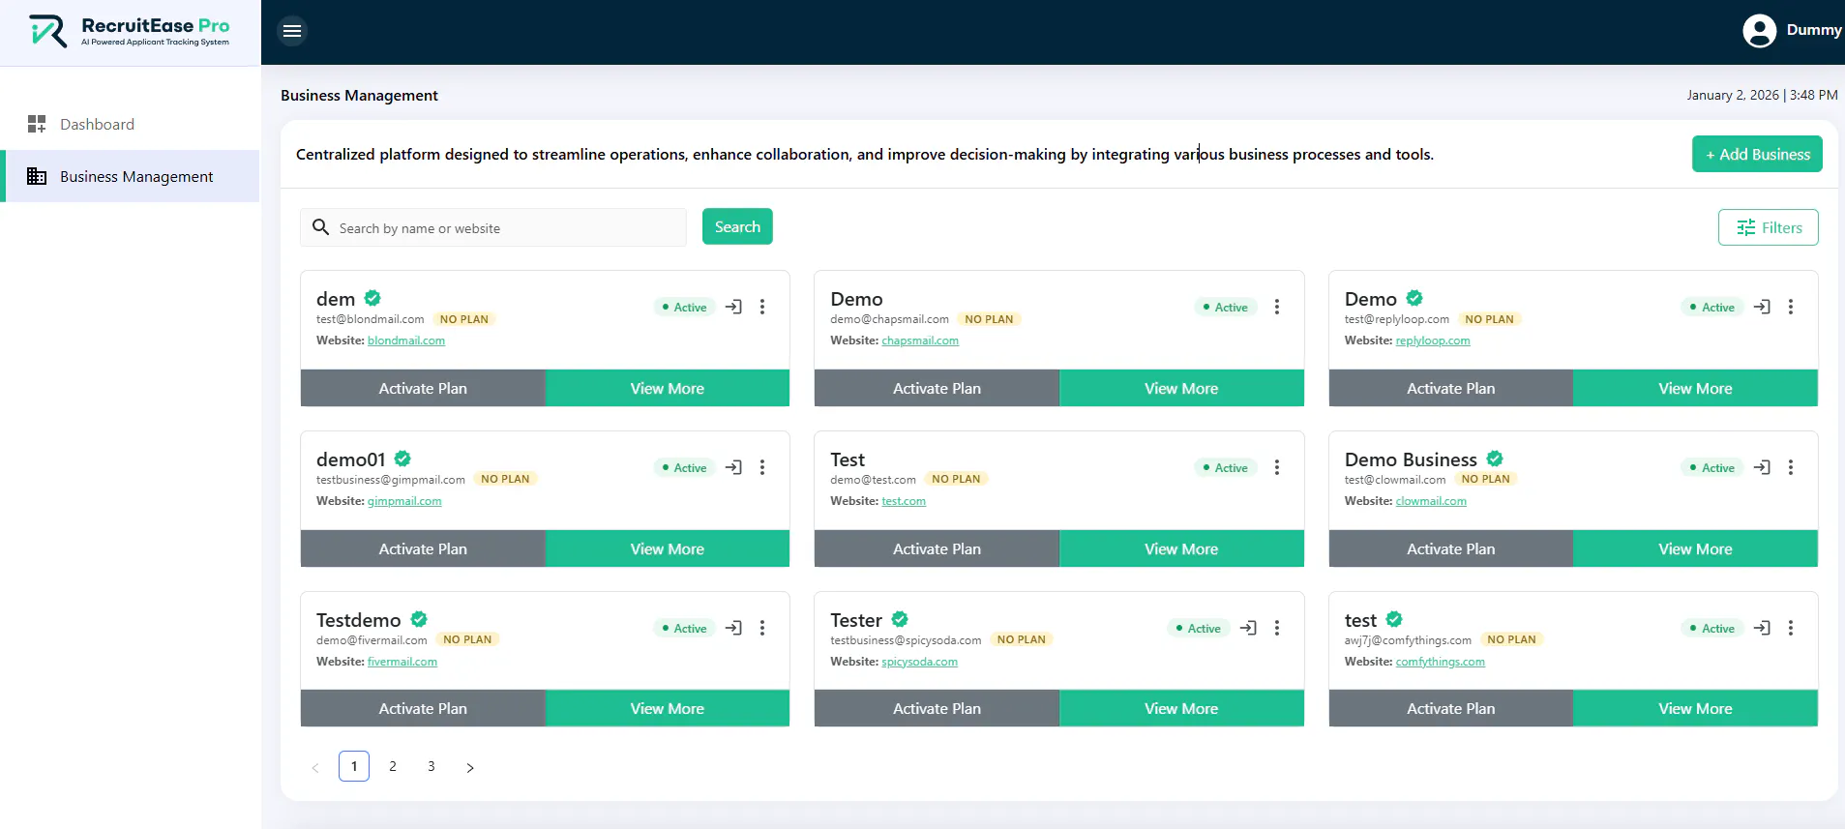Open Dashboard in the sidebar
1845x829 pixels.
coord(130,124)
